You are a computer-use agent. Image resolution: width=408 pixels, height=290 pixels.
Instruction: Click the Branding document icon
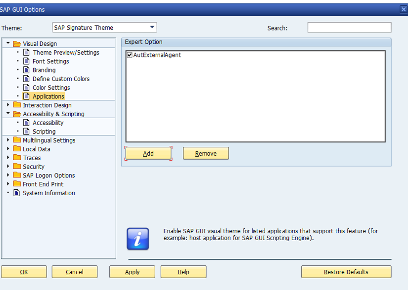point(26,70)
